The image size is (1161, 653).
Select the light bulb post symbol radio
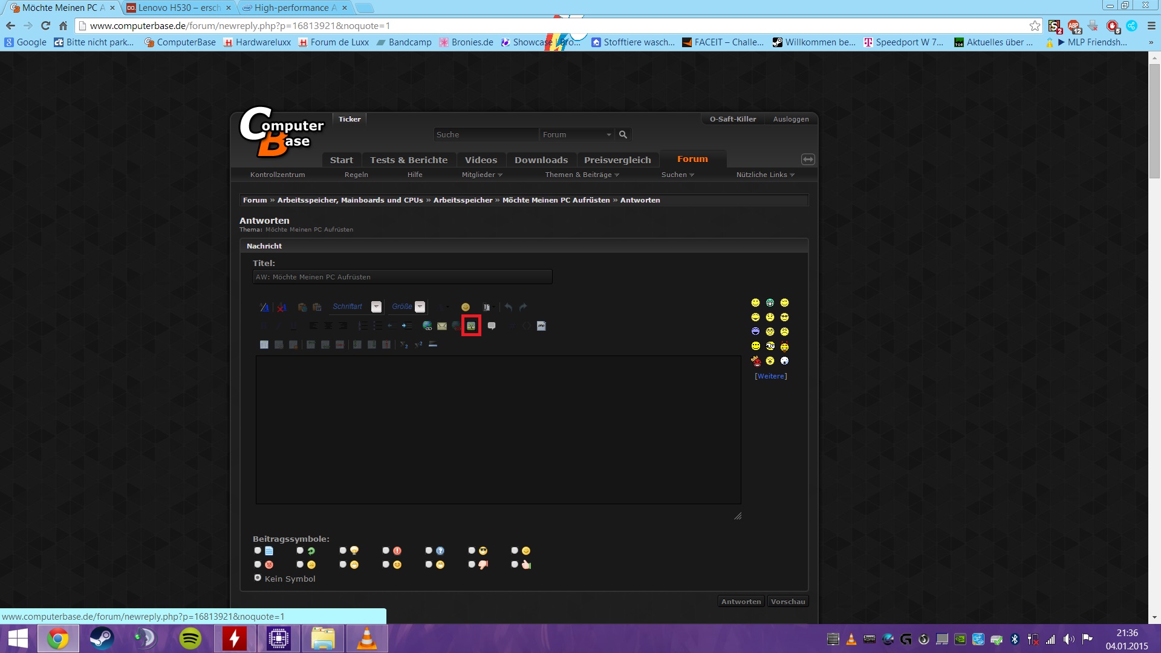pos(343,551)
